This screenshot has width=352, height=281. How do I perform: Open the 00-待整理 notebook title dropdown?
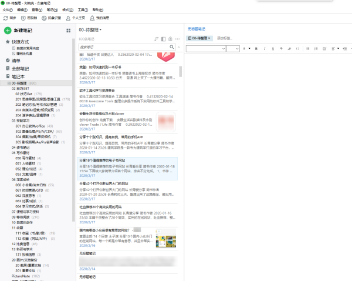(90, 30)
